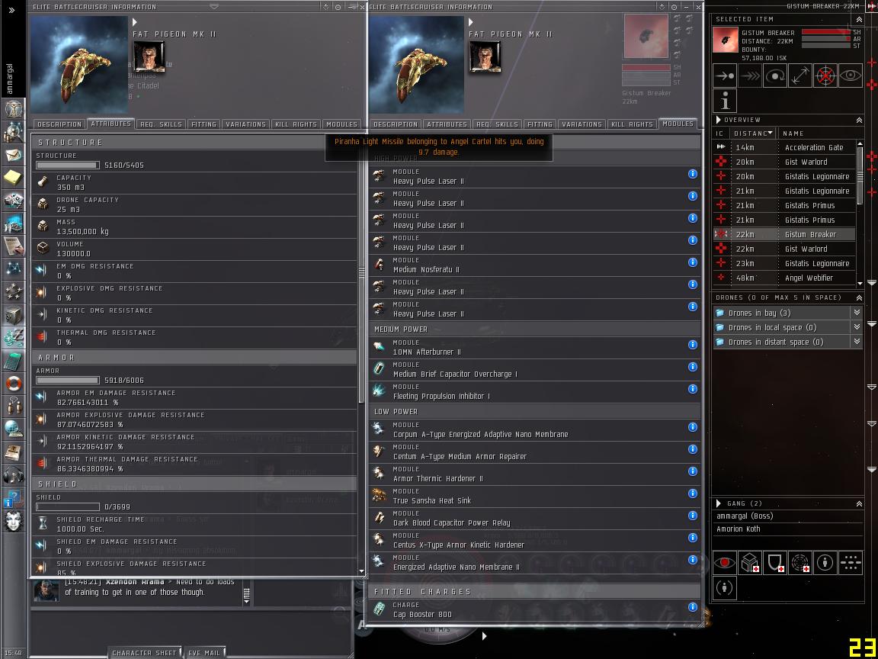This screenshot has width=878, height=659.
Task: Click the Approach icon in Selected Item
Action: point(725,76)
